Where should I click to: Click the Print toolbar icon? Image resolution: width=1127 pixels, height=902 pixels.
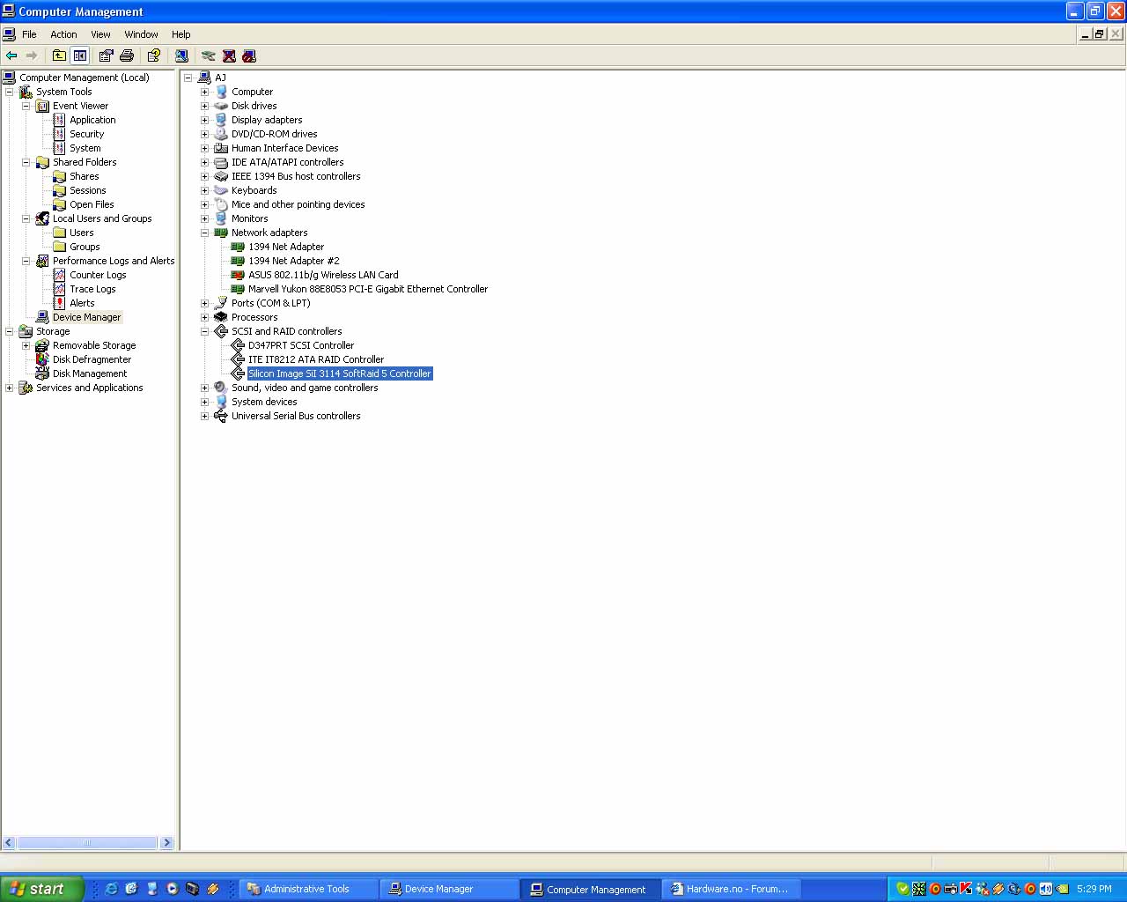coord(127,55)
